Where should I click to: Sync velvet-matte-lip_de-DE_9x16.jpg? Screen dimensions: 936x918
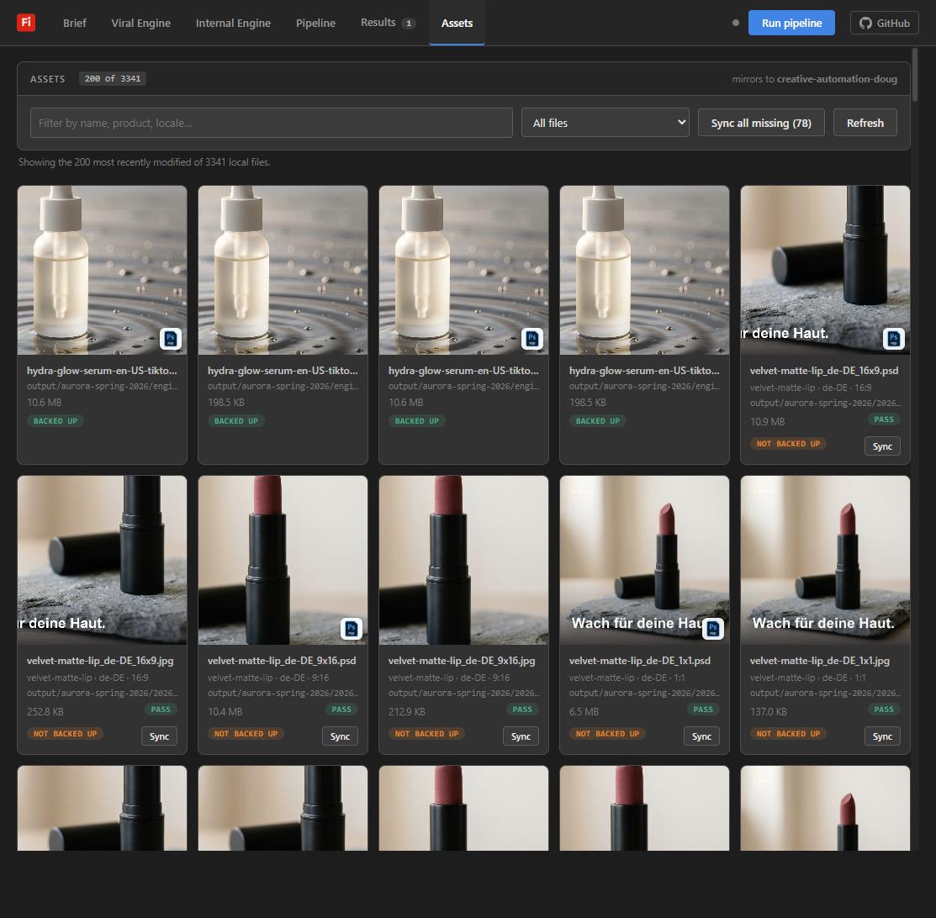(x=521, y=736)
